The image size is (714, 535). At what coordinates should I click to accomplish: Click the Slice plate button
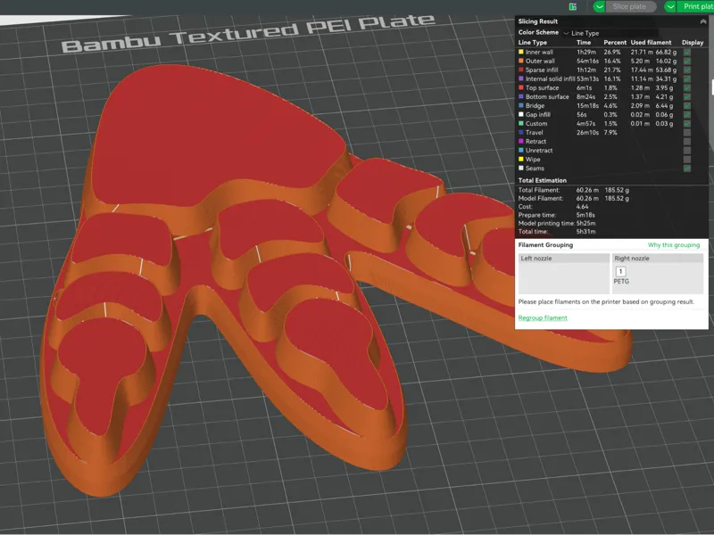[631, 6]
